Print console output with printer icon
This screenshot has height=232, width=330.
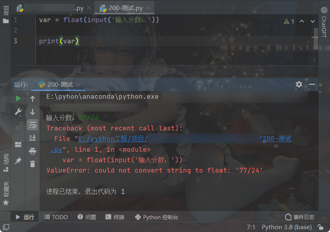pos(33,151)
